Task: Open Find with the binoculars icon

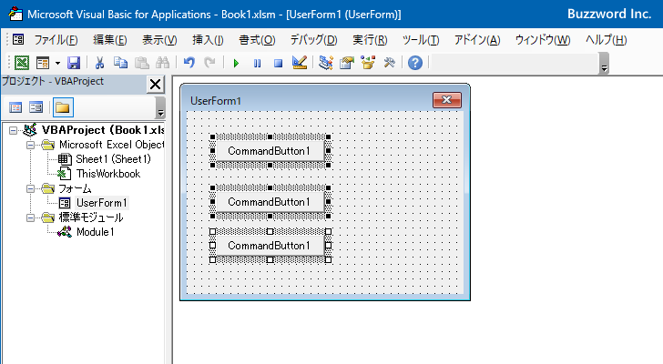Action: 162,63
